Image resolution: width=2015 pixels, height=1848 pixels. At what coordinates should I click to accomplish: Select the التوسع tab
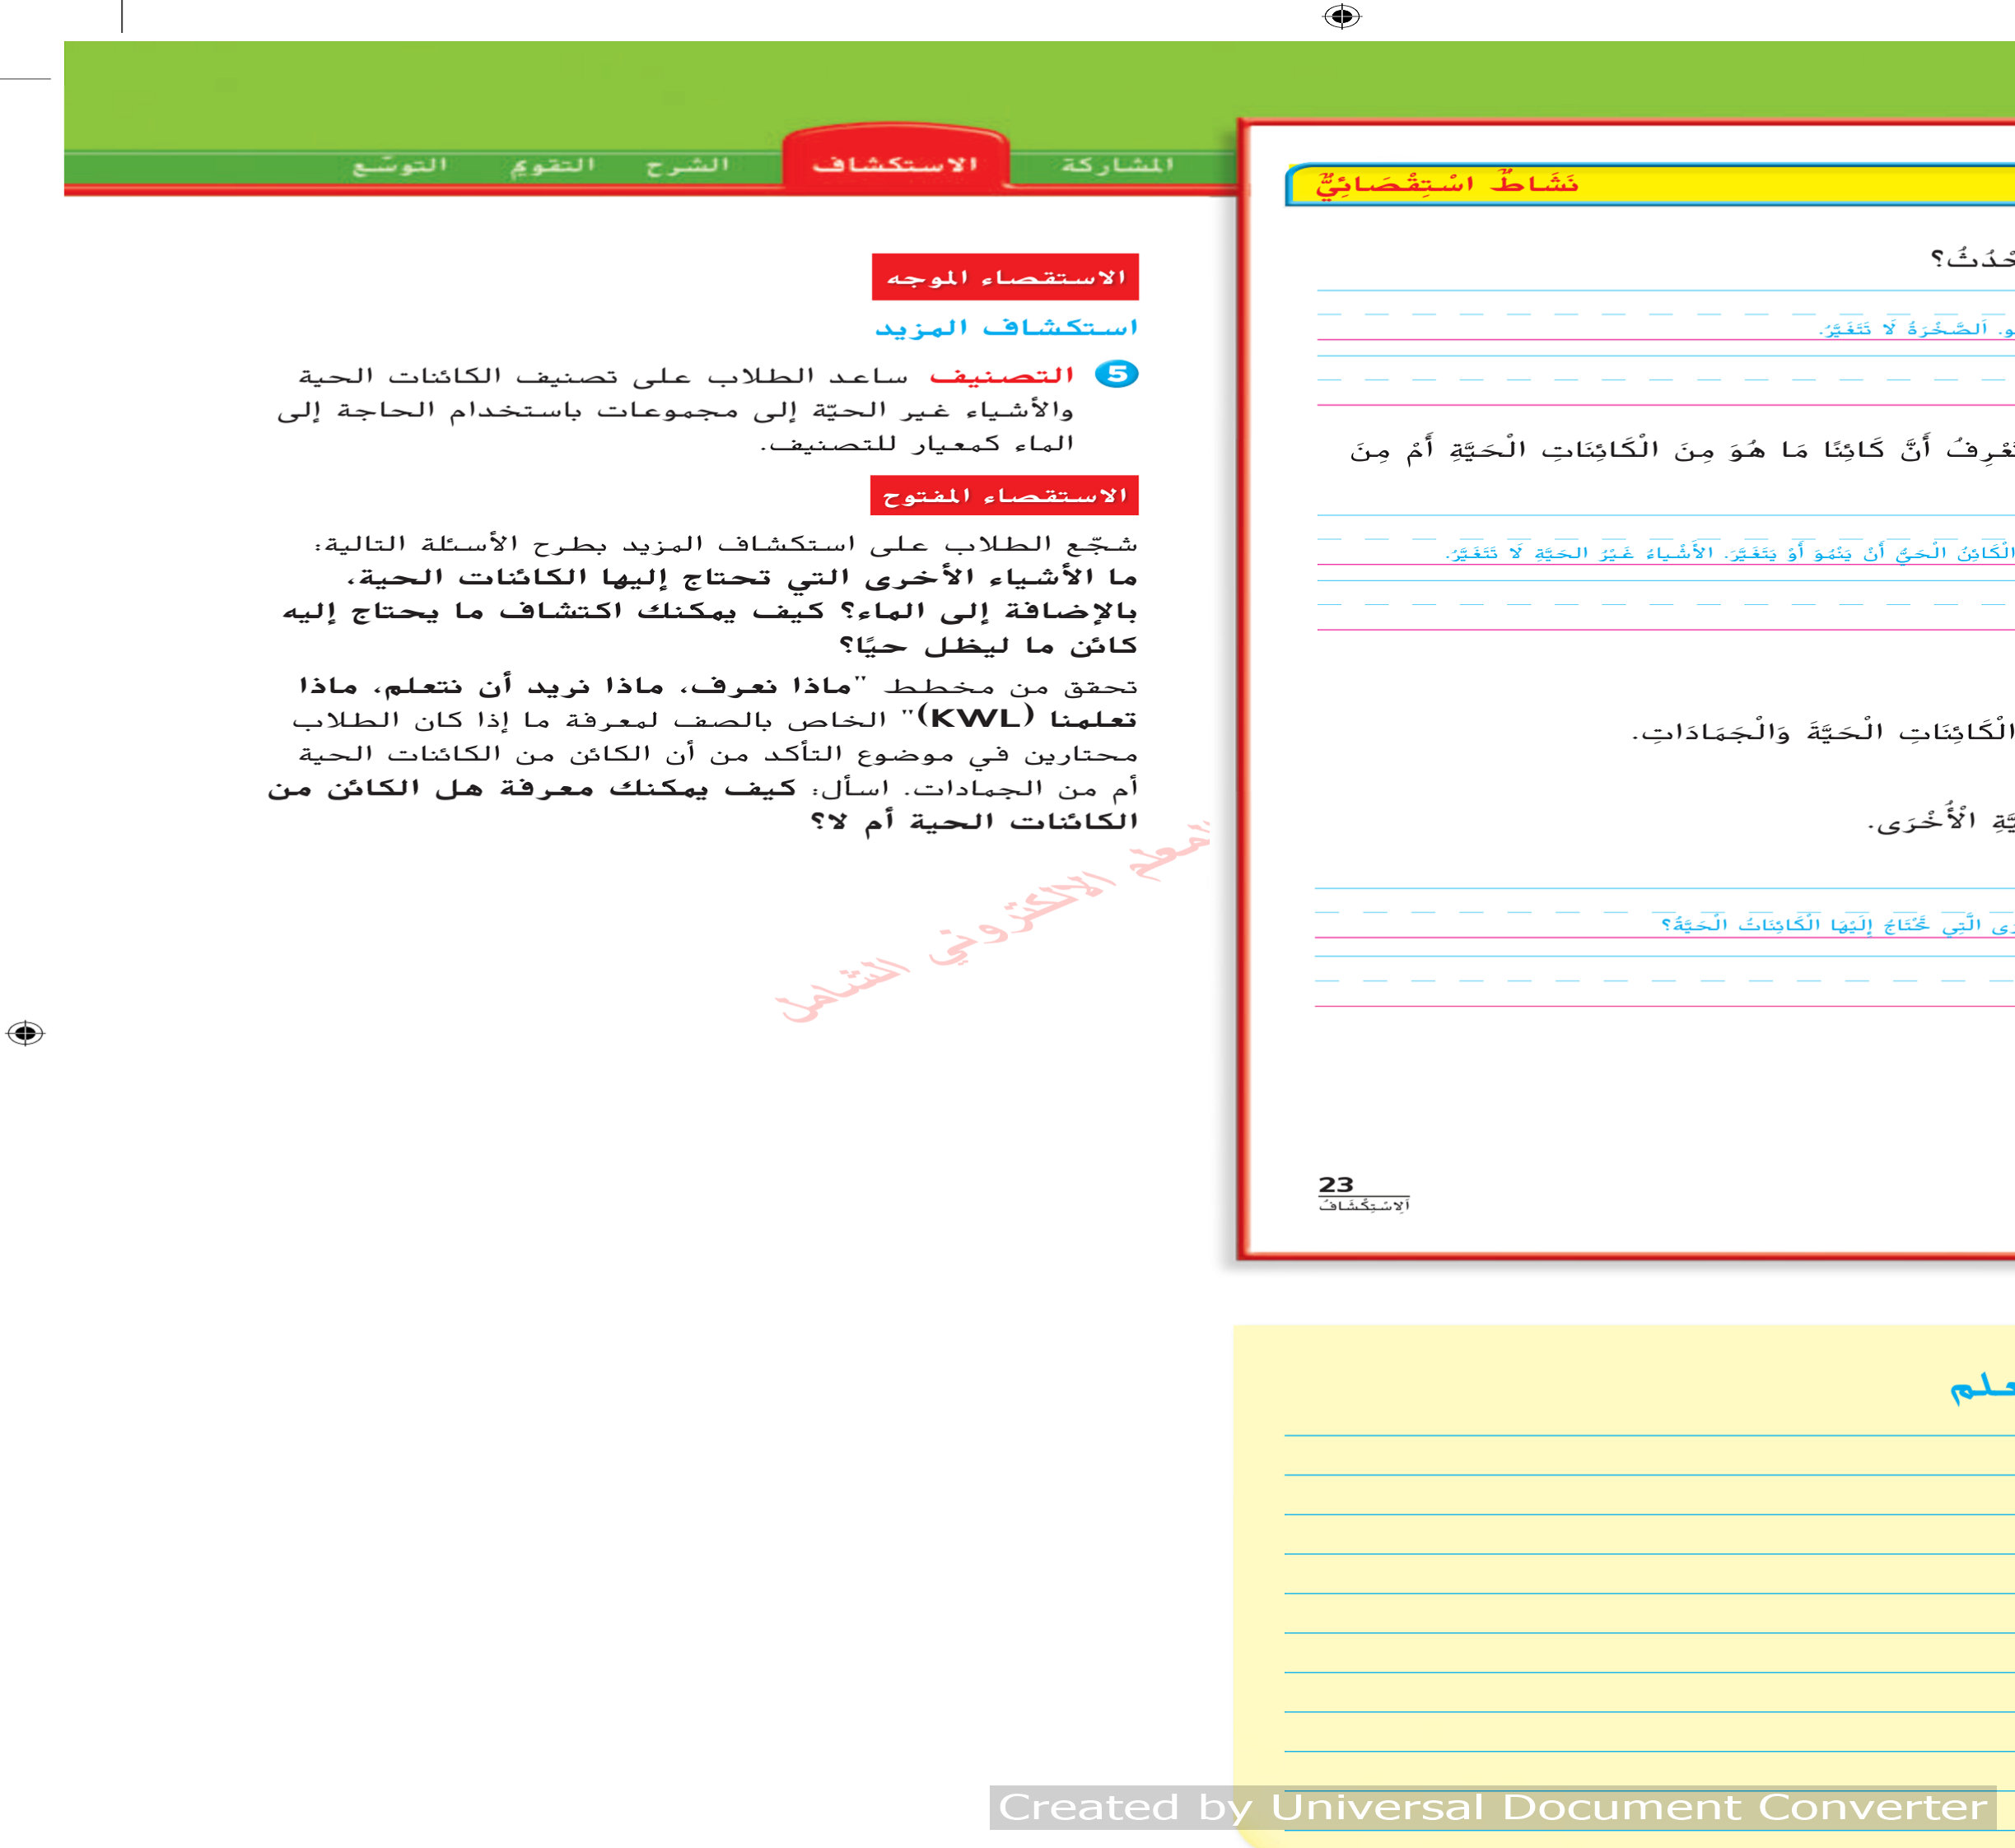[399, 165]
